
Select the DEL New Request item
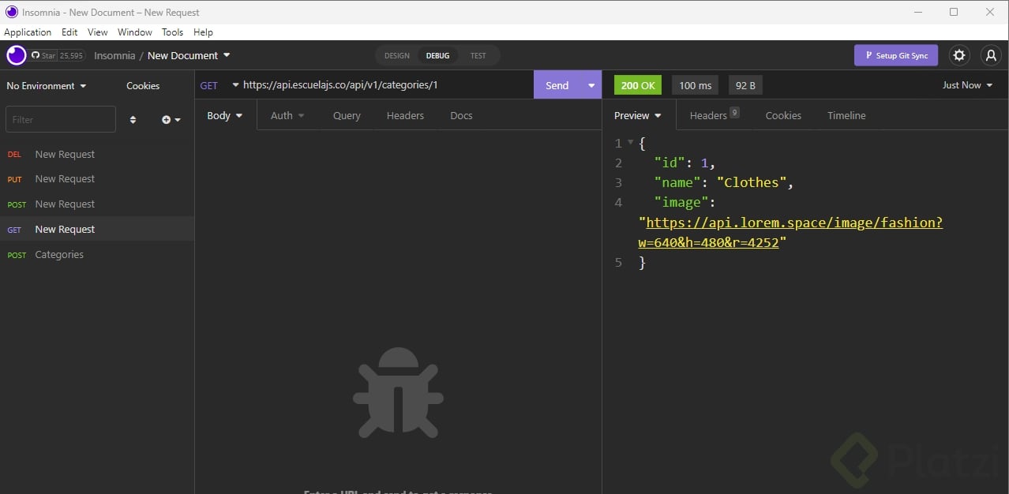(97, 154)
